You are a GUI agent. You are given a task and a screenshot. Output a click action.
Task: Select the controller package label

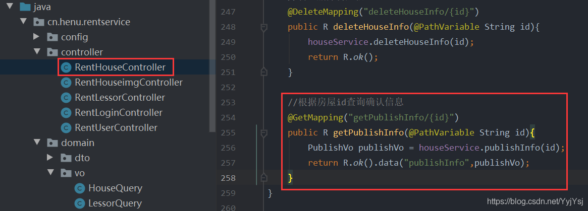(82, 52)
